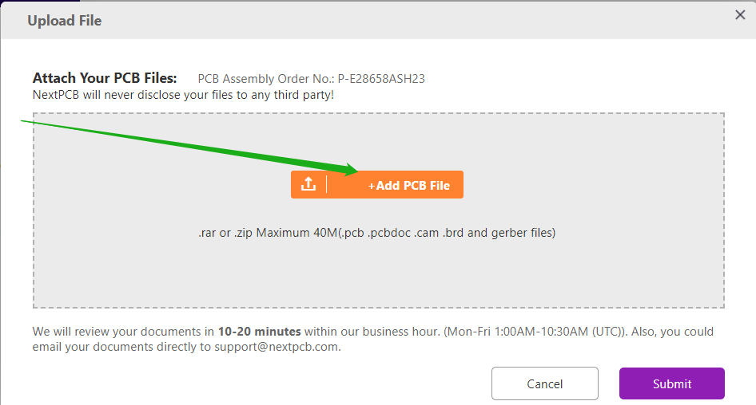The image size is (756, 405).
Task: Click the NextPCB file disclosure notice text
Action: pyautogui.click(x=183, y=94)
